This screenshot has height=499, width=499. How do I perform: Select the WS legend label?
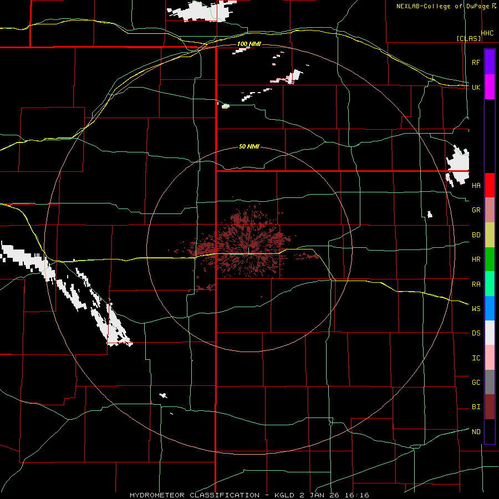tap(476, 309)
